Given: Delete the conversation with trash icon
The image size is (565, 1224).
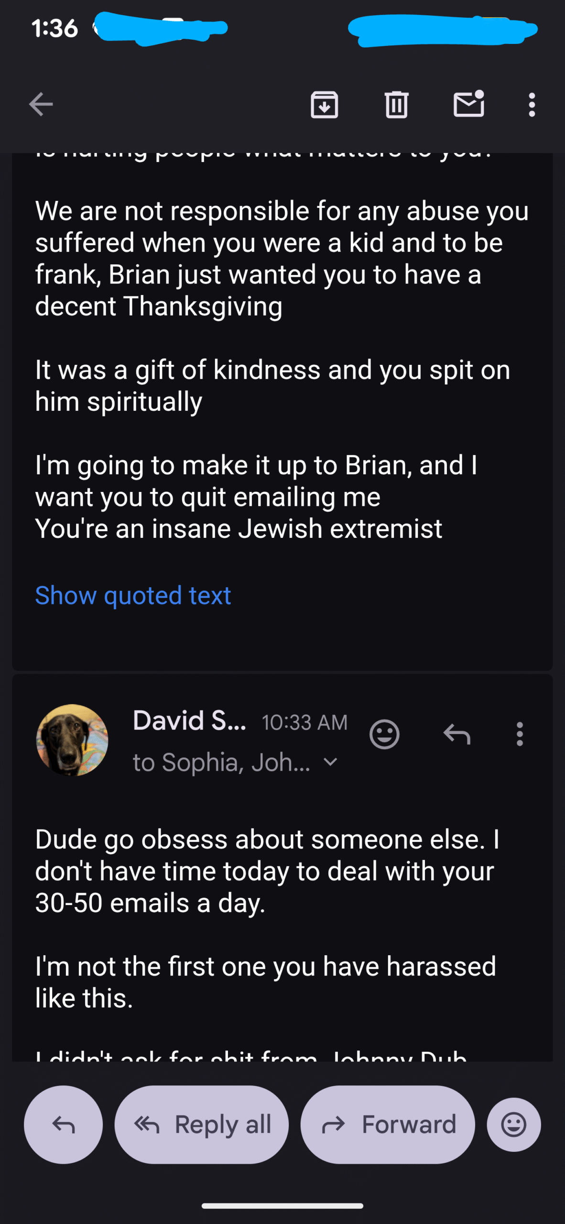Looking at the screenshot, I should point(396,104).
